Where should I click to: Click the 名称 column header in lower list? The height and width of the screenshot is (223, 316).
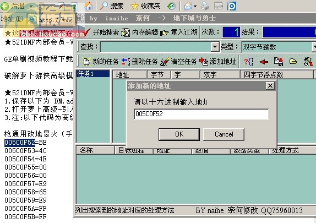pyautogui.click(x=96, y=150)
